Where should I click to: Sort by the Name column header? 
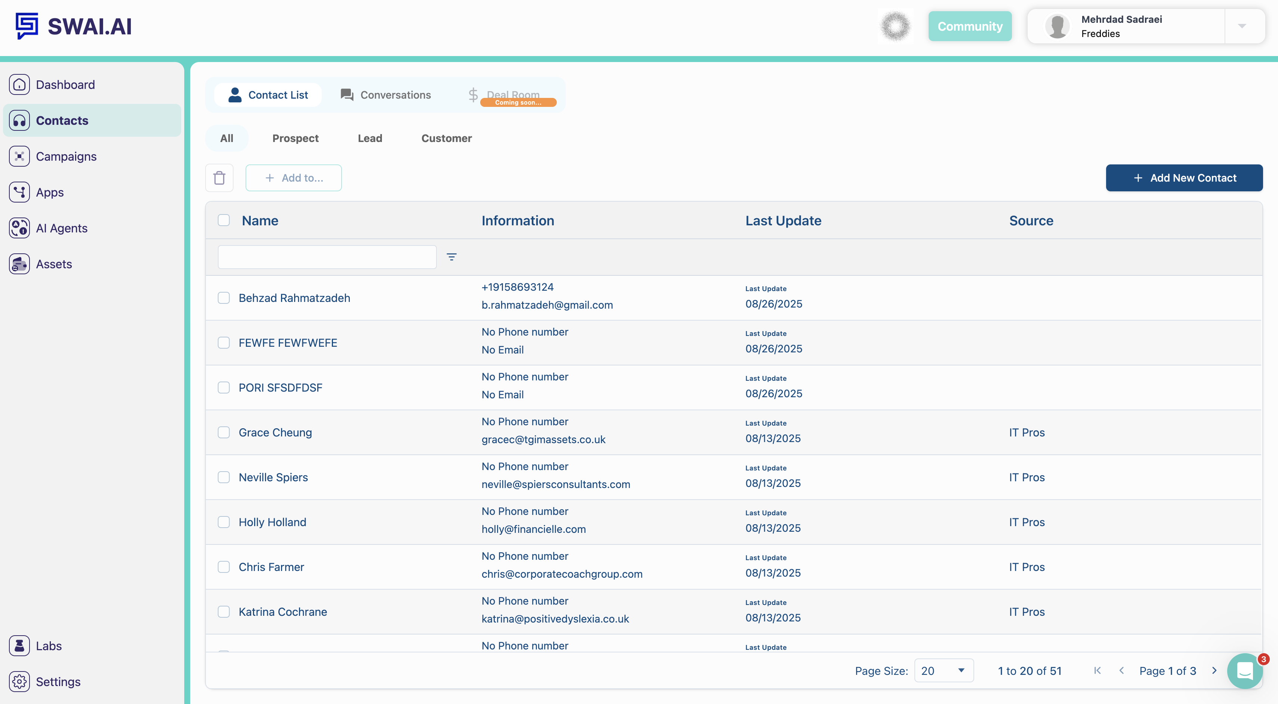pyautogui.click(x=260, y=221)
